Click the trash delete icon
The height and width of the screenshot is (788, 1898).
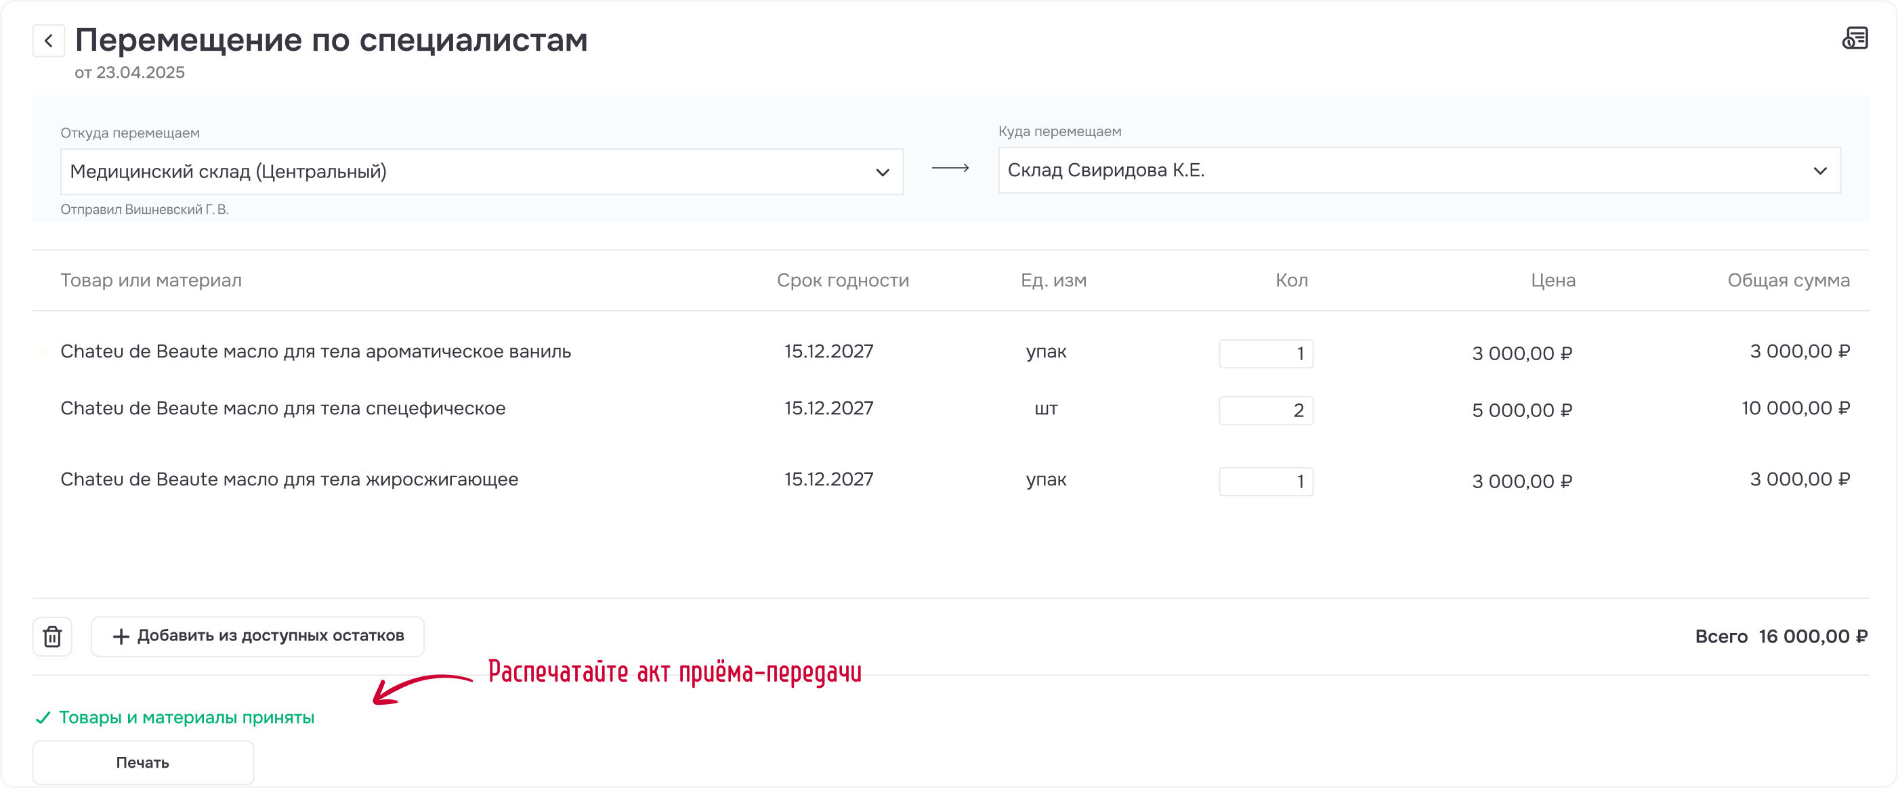52,636
